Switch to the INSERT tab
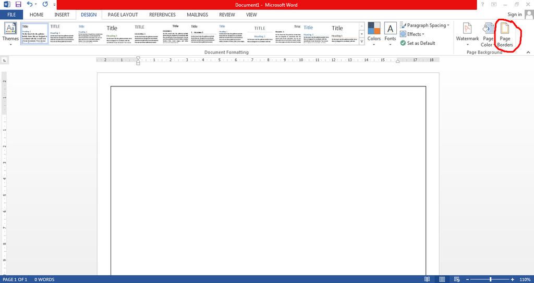This screenshot has width=534, height=283. pos(62,15)
